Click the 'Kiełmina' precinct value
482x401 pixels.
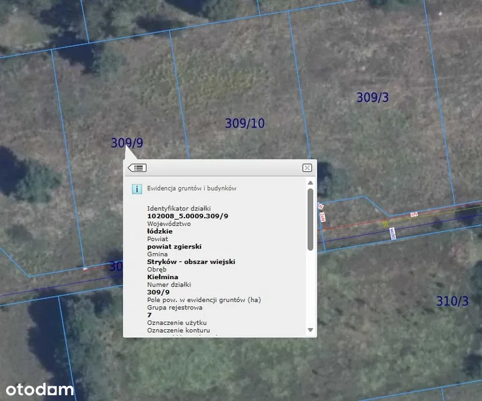162,277
